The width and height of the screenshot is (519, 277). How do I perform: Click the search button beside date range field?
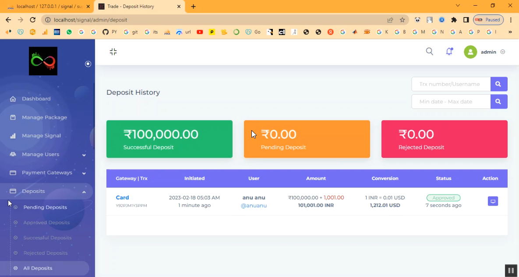498,101
